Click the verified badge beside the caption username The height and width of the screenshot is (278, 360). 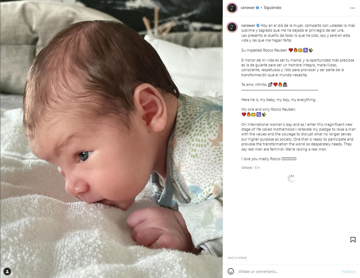pos(258,25)
